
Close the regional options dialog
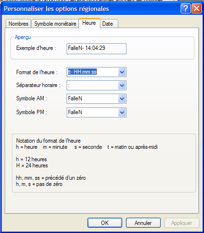click(196, 9)
